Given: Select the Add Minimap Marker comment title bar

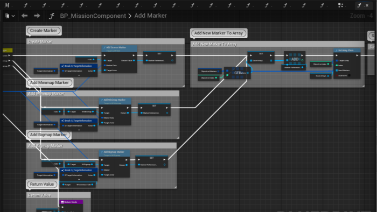Looking at the screenshot, I should pyautogui.click(x=103, y=94).
